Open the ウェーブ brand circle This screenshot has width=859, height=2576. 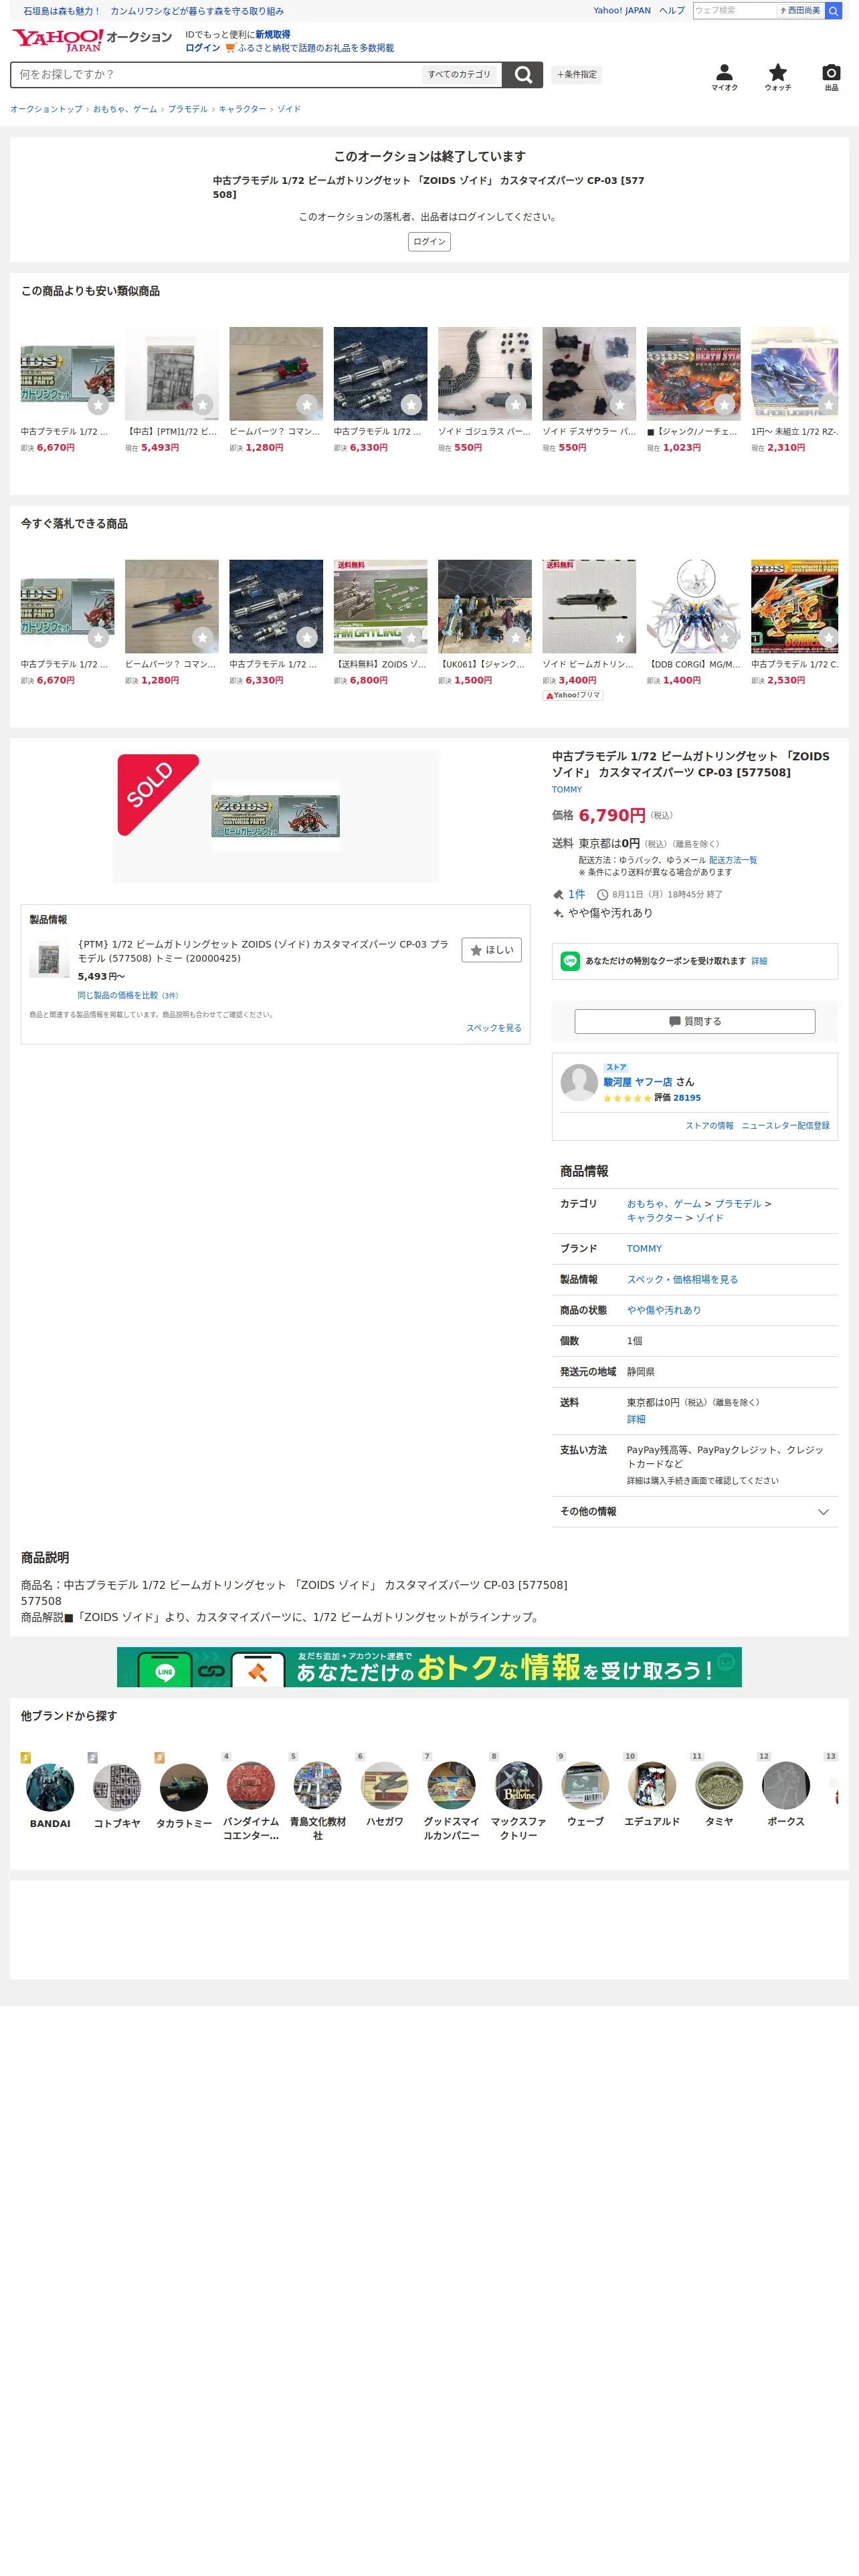coord(585,1786)
